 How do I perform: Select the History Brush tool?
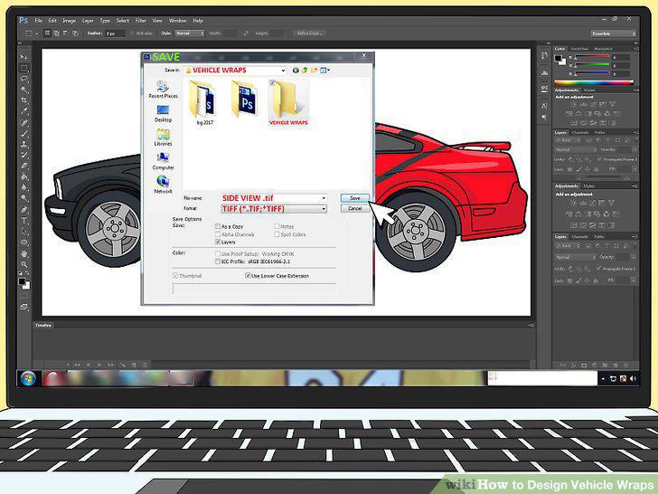click(x=23, y=156)
